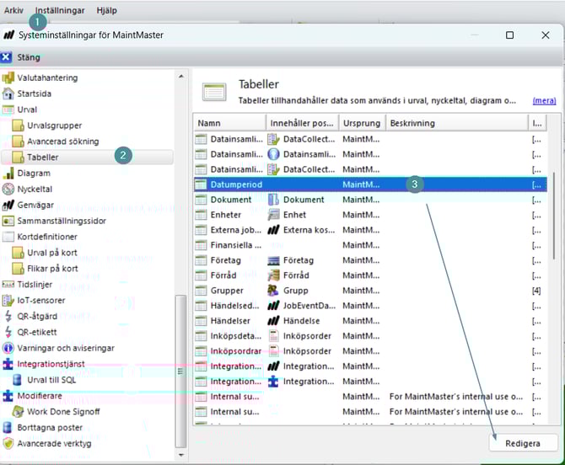Click the Redigera button
The image size is (565, 465).
524,443
